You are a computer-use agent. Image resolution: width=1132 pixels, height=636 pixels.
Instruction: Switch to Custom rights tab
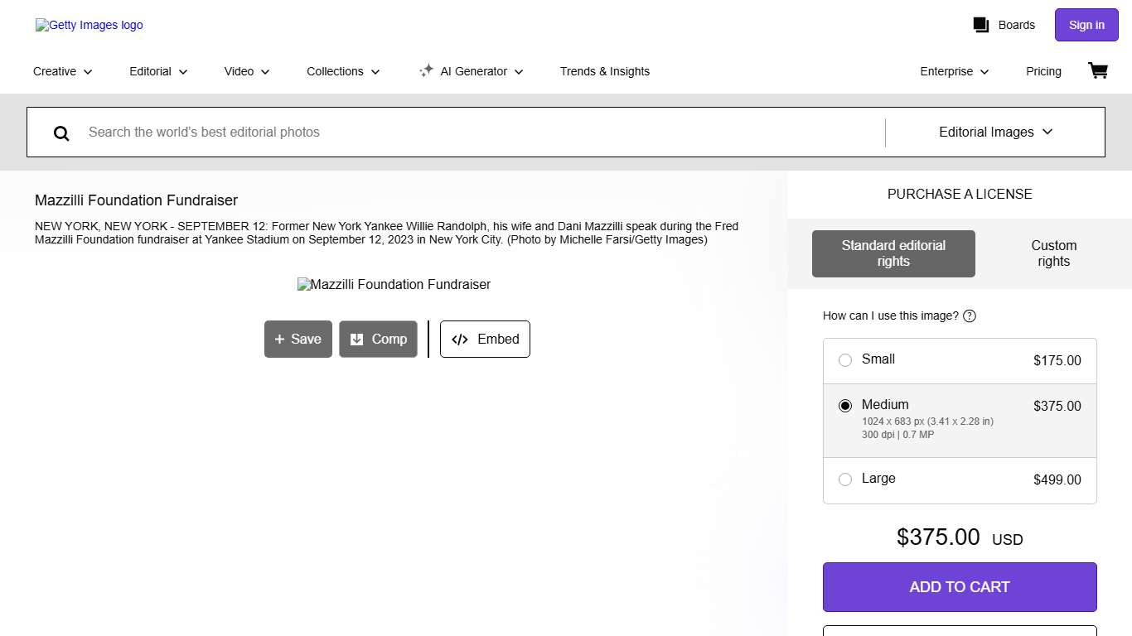pos(1053,253)
